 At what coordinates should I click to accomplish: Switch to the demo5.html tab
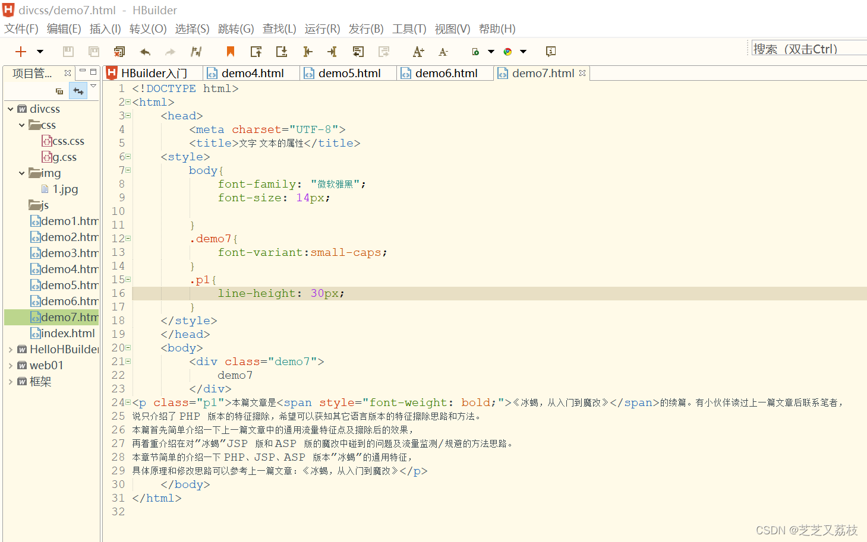pyautogui.click(x=349, y=73)
